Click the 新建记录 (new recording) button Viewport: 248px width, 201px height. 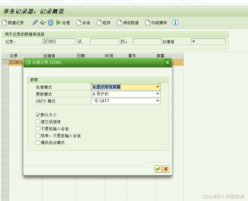click(13, 23)
